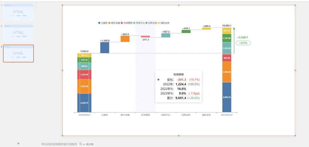Click the 10,983.1 total label
Screen dimensions: 309x147
click(227, 26)
